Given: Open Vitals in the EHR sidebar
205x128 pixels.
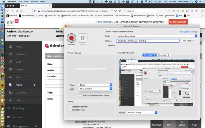Looking at the screenshot, I should click(x=18, y=62).
